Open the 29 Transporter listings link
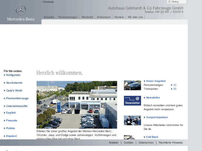Viewport: 202px width, 151px height. pos(175,89)
